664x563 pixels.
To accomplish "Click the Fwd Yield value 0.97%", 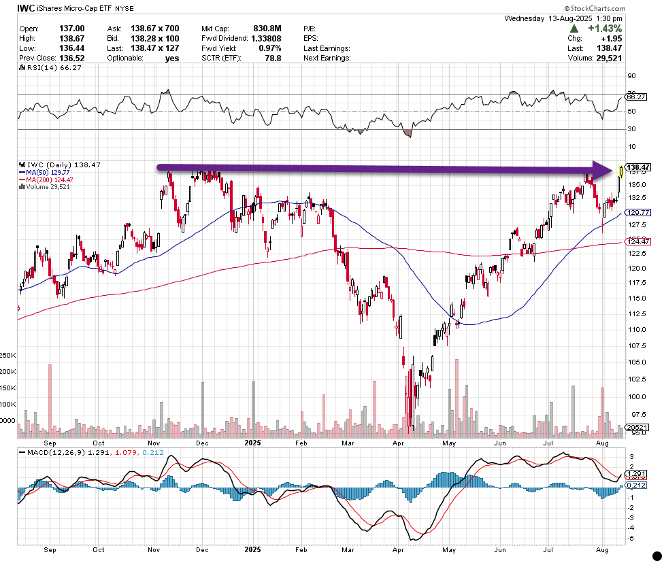I will [x=269, y=48].
